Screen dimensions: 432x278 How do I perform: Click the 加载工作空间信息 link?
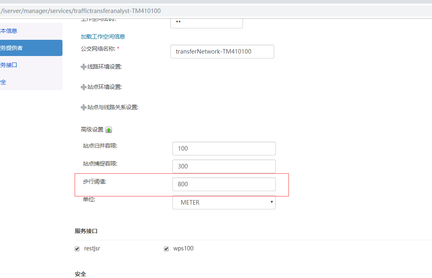pos(103,37)
